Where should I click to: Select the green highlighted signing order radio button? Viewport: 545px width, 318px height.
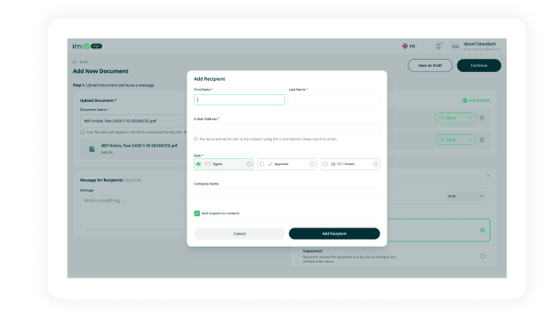coord(482,230)
